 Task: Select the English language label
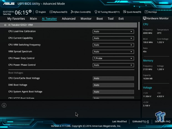coord(42,12)
